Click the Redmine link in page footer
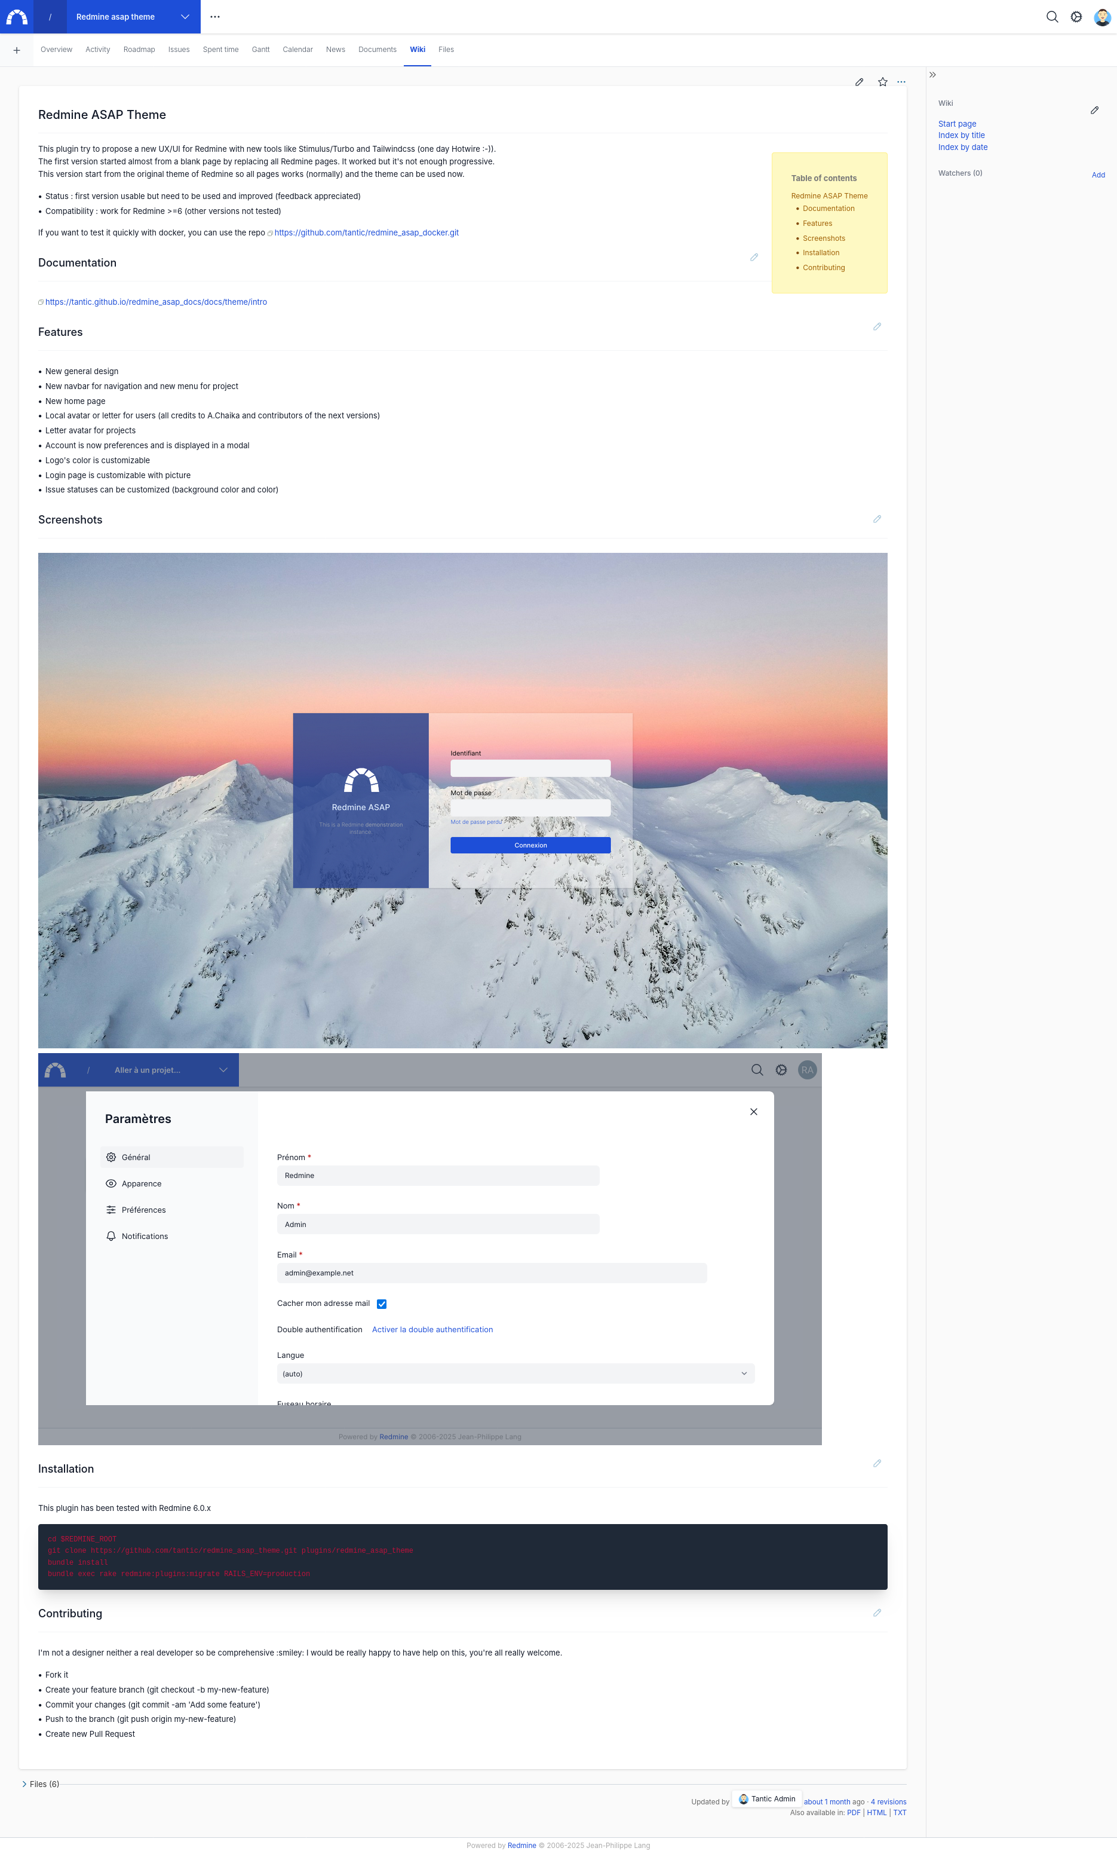1117x1854 pixels. click(521, 1846)
